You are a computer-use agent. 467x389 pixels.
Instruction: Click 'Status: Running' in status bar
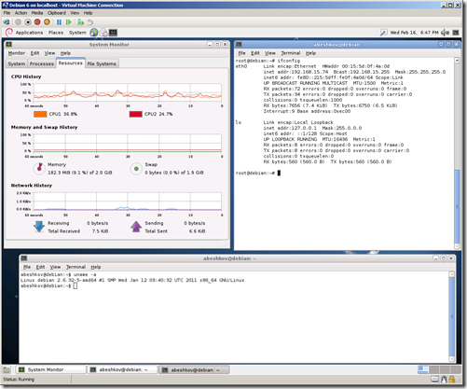[19, 380]
